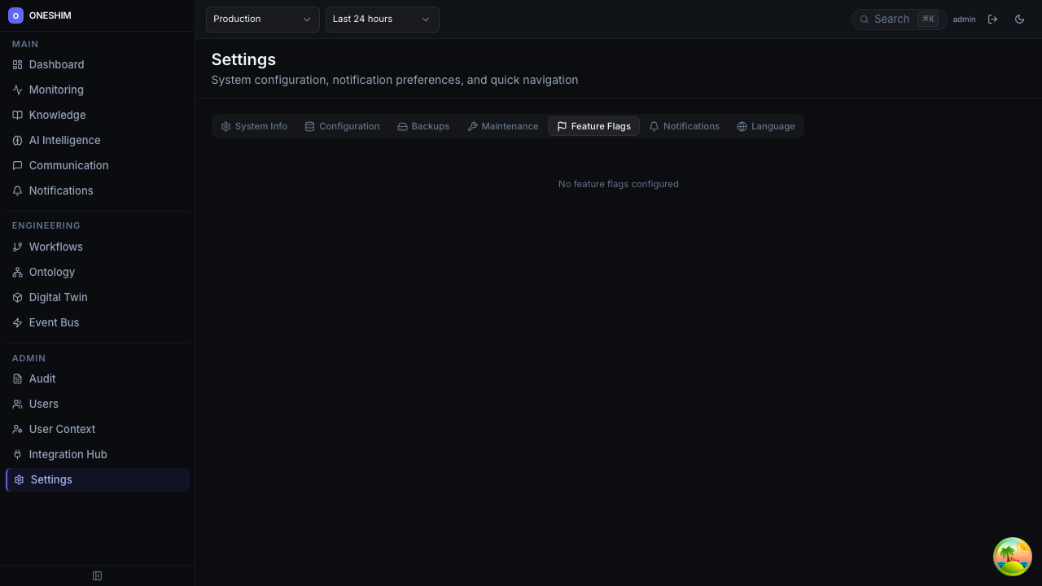Click the Event Bus lightning icon
The height and width of the screenshot is (586, 1042).
(x=17, y=322)
